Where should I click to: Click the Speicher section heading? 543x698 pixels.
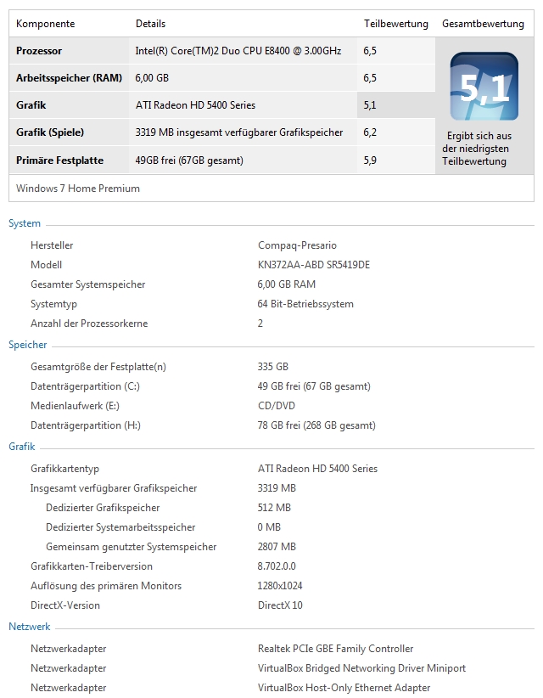(x=27, y=345)
